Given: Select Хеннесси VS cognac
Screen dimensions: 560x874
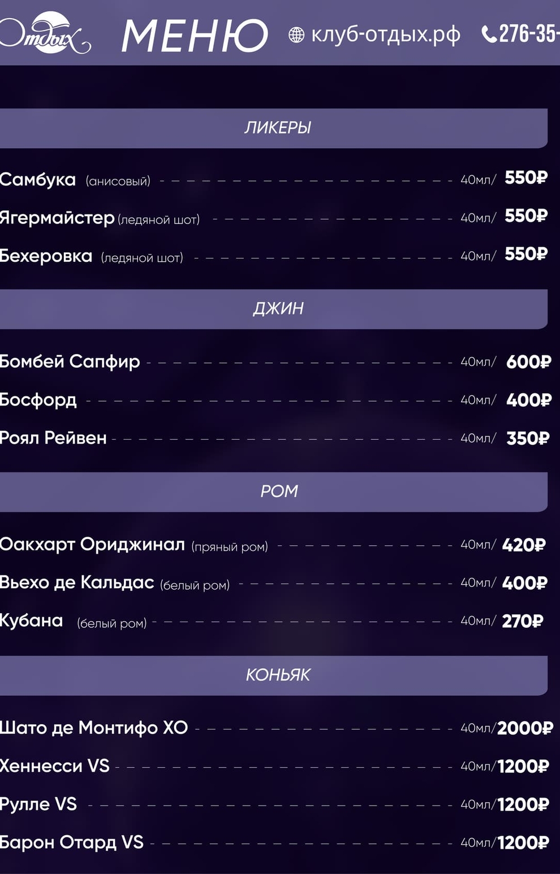Looking at the screenshot, I should (x=55, y=766).
